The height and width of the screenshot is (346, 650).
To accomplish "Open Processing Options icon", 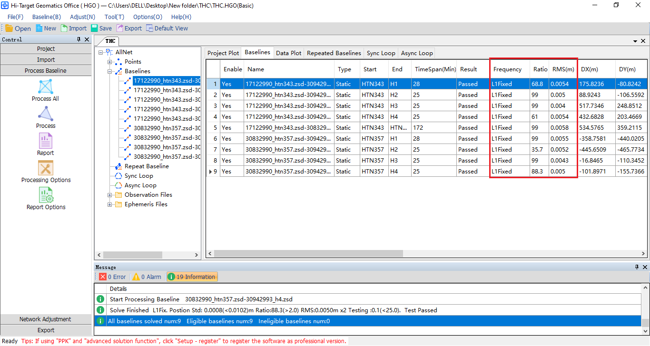I will (x=46, y=168).
